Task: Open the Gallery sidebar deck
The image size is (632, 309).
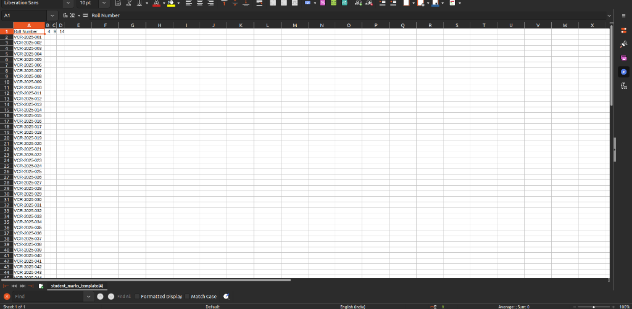Action: (x=623, y=58)
